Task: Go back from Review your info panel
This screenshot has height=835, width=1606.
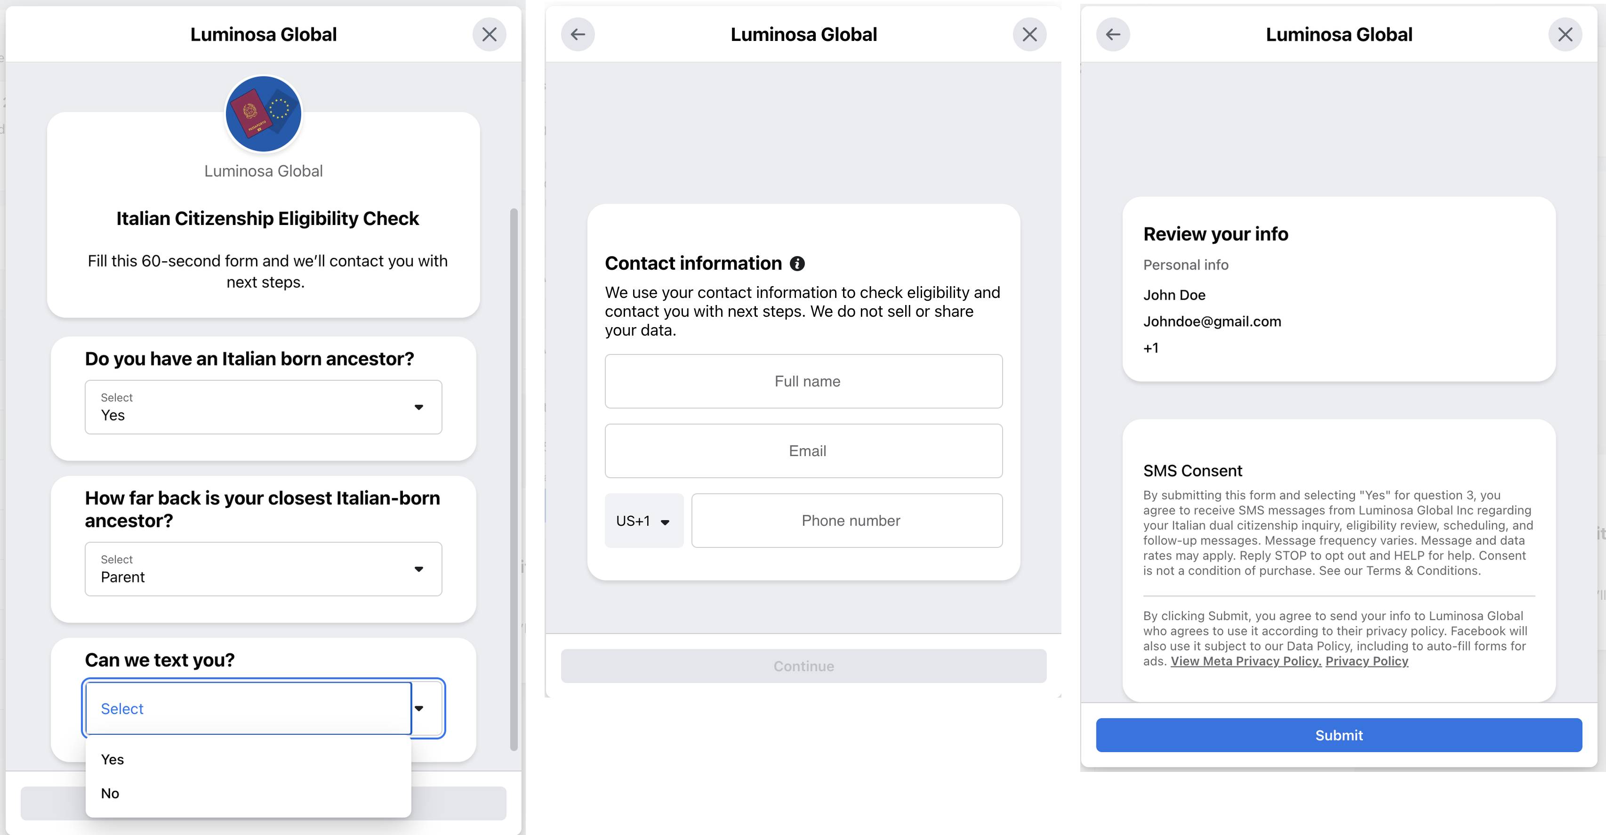Action: [x=1113, y=34]
